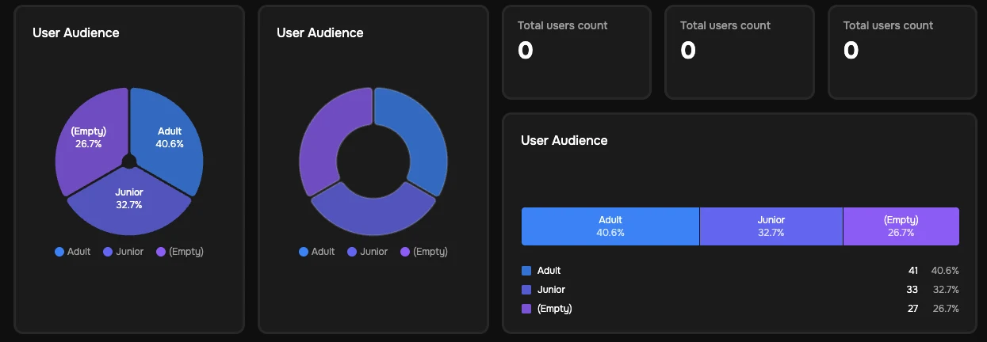Toggle the Junior legend item under the pie chart
987x342 pixels.
tap(124, 252)
